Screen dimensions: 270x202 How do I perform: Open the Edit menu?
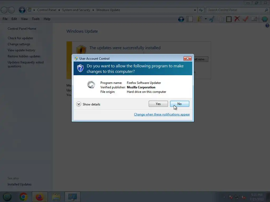point(14,19)
